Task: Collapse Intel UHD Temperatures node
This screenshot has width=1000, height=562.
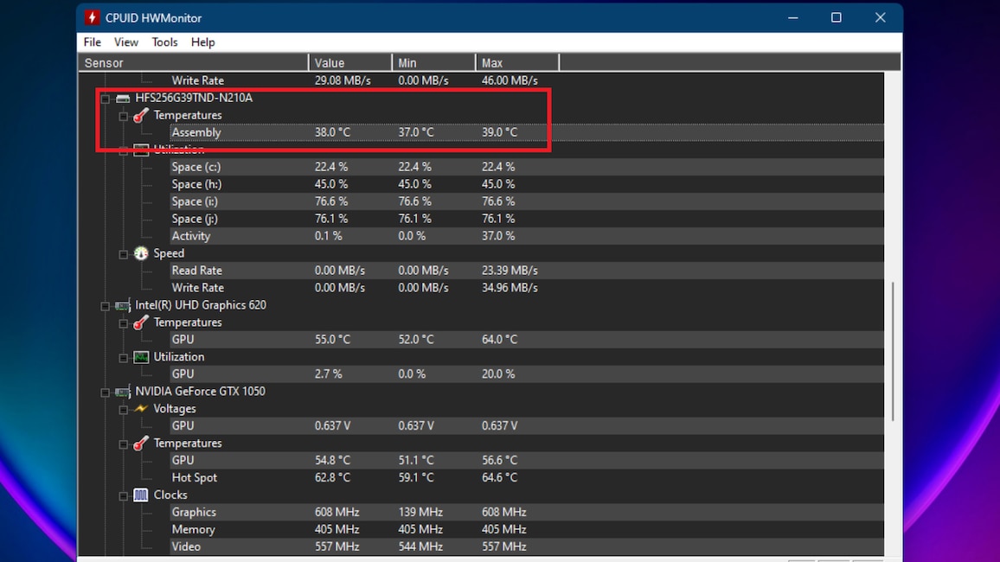Action: coord(123,323)
